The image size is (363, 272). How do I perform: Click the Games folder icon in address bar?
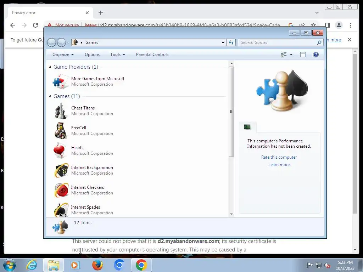pos(75,42)
